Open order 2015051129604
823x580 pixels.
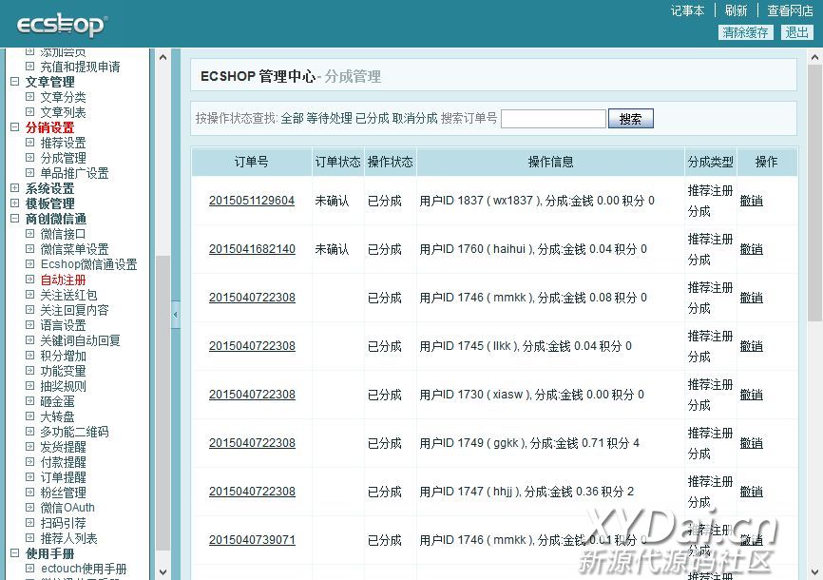pos(252,201)
